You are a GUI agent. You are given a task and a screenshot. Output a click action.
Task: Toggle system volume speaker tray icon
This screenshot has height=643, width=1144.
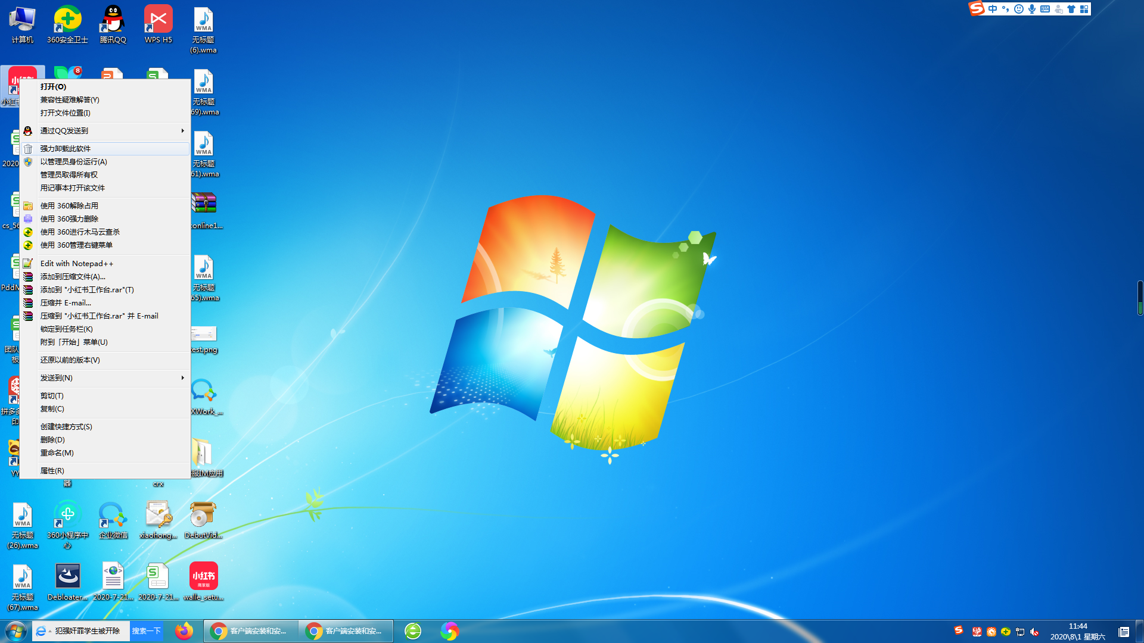coord(1034,632)
